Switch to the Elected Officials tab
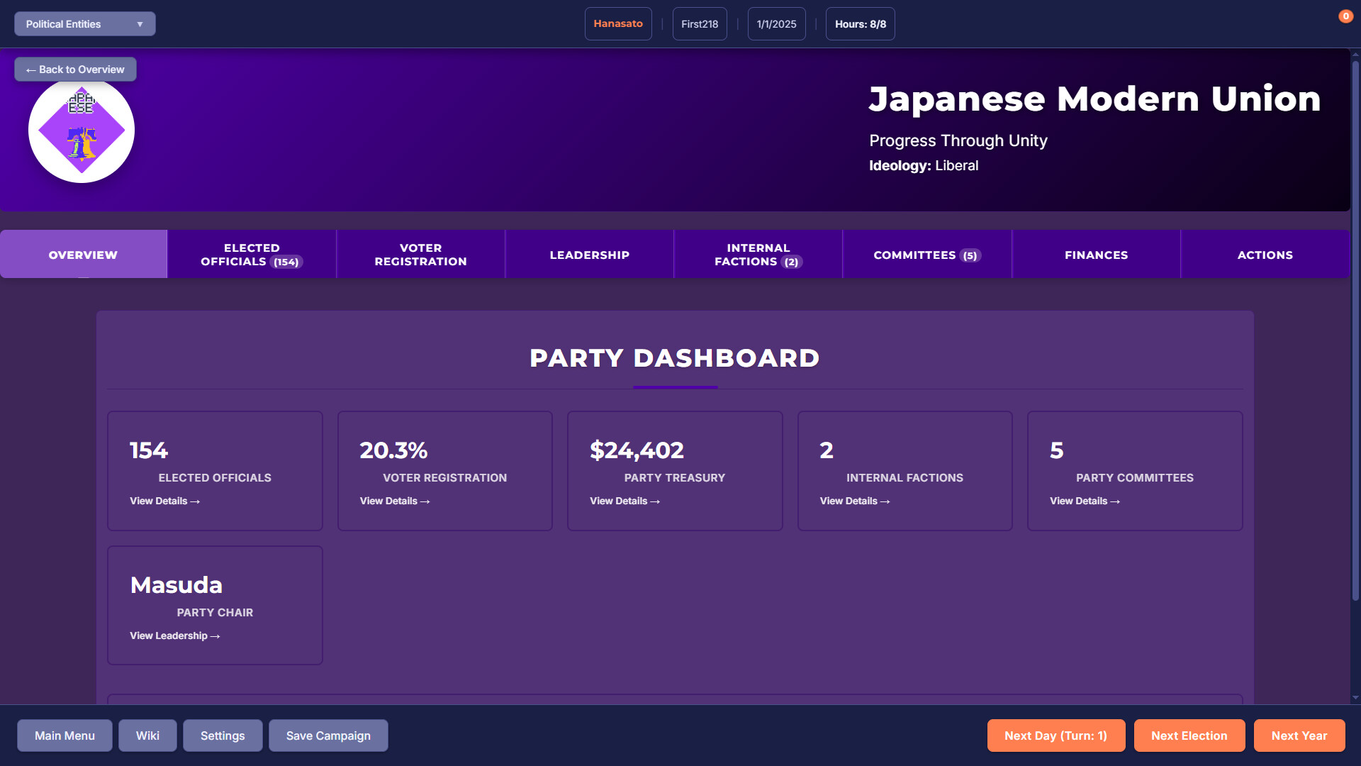Image resolution: width=1361 pixels, height=766 pixels. click(251, 254)
